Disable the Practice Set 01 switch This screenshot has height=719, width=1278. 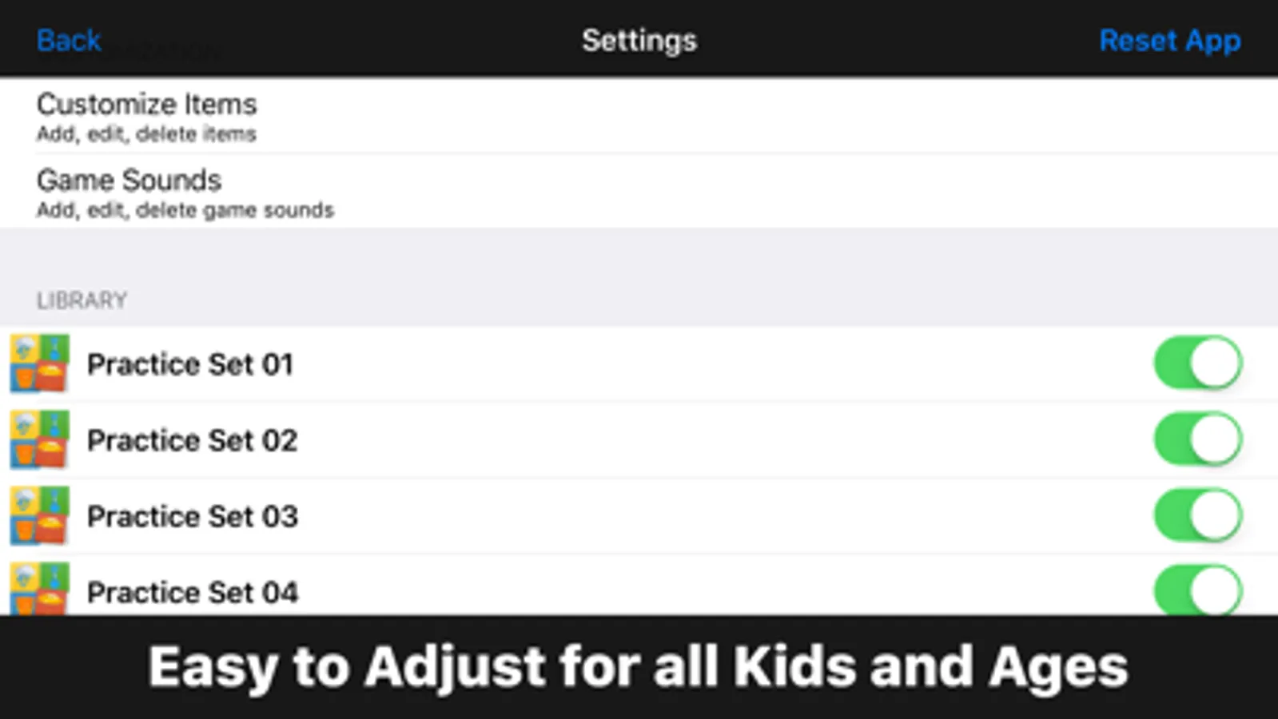(x=1197, y=363)
